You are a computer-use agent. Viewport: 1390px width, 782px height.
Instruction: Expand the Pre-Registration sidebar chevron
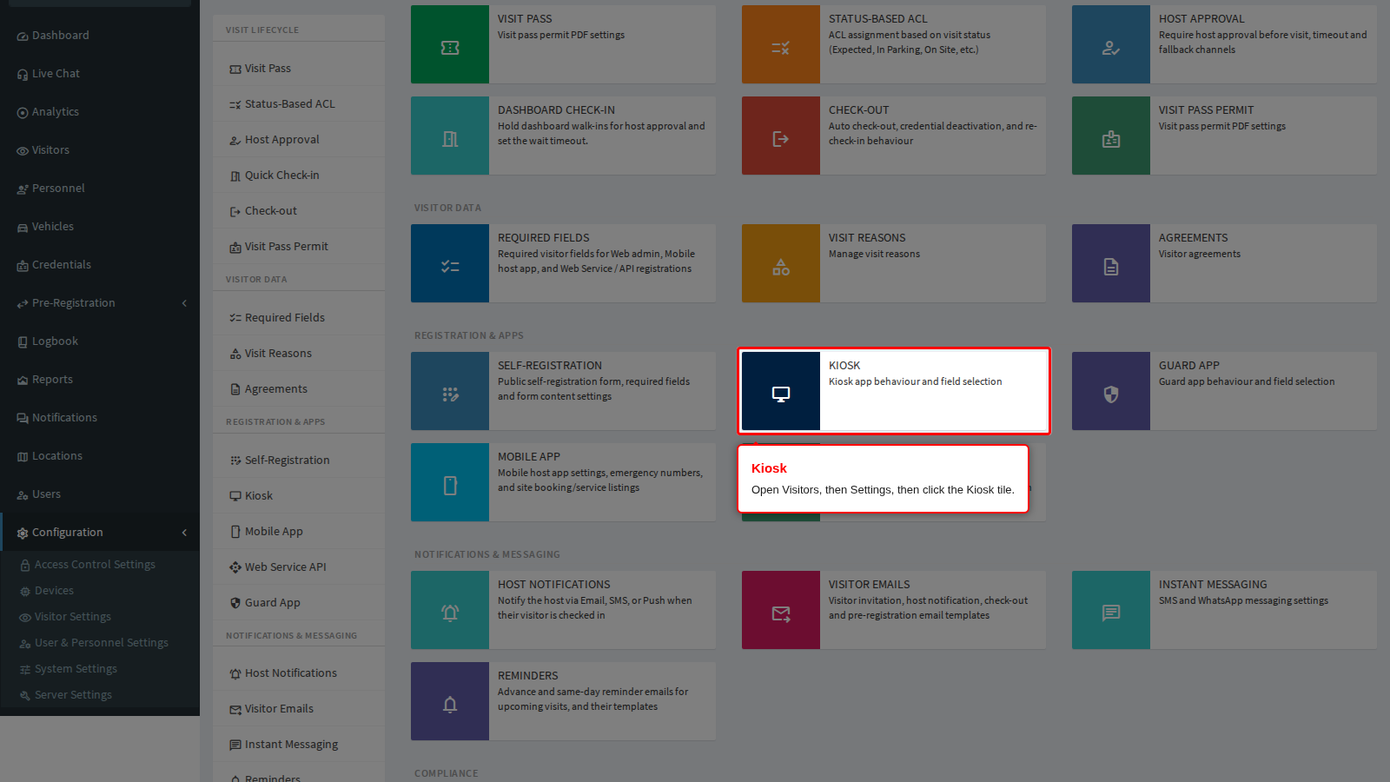tap(184, 303)
